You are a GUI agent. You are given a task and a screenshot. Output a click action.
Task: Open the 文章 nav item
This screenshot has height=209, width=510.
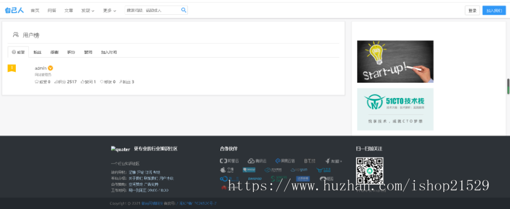[69, 10]
